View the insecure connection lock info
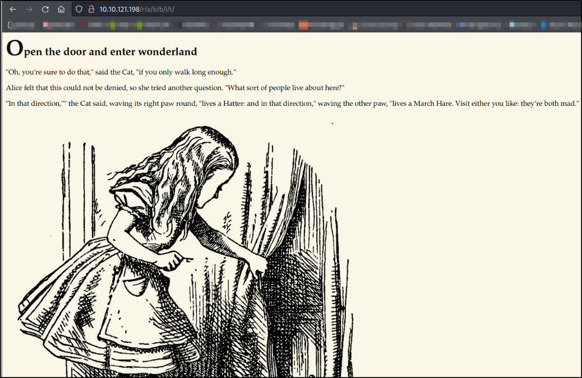582x378 pixels. [x=91, y=10]
